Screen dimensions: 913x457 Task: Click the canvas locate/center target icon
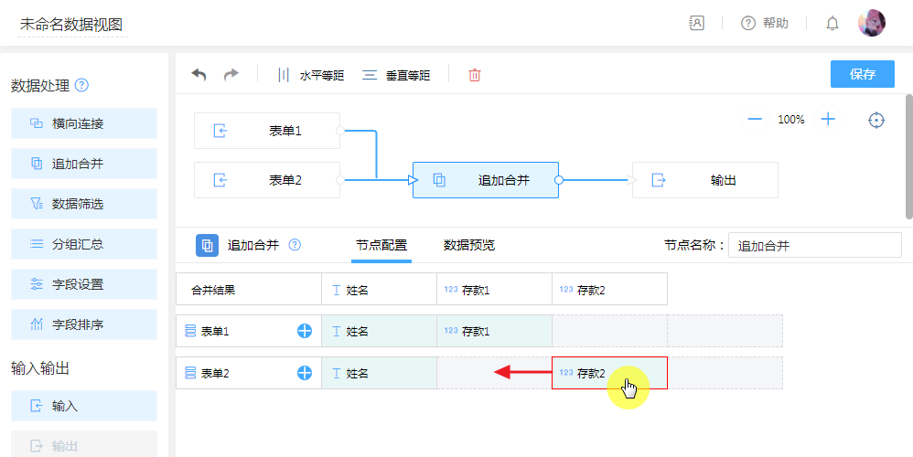(x=876, y=120)
